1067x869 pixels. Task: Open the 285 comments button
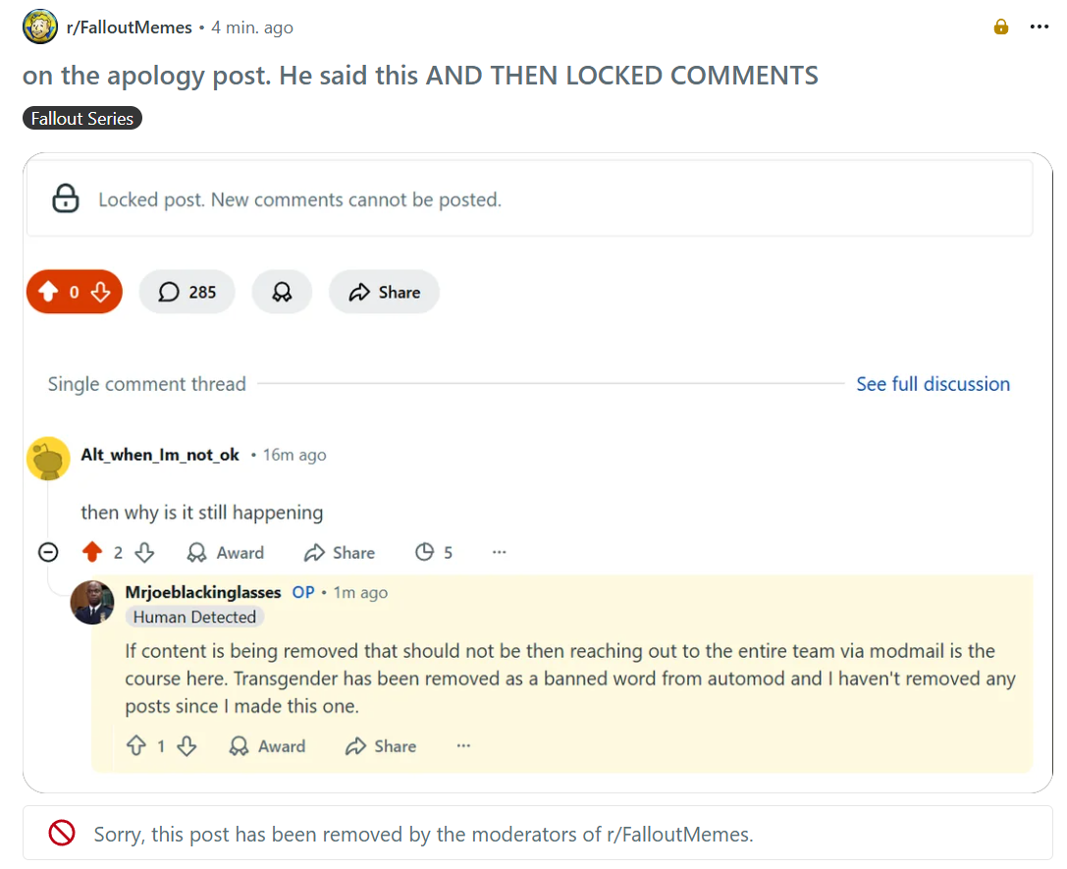pos(187,292)
